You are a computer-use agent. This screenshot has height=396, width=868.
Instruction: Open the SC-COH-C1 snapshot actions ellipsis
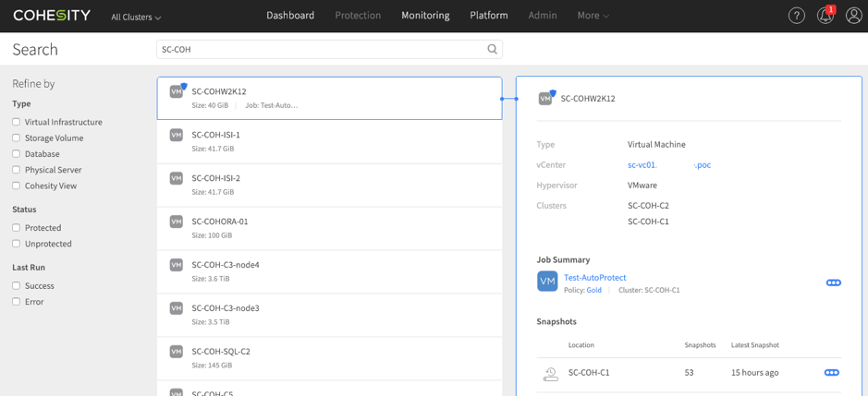pos(831,373)
